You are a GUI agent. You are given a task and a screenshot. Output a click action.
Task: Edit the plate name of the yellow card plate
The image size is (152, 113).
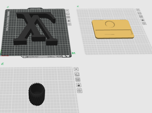78,6
